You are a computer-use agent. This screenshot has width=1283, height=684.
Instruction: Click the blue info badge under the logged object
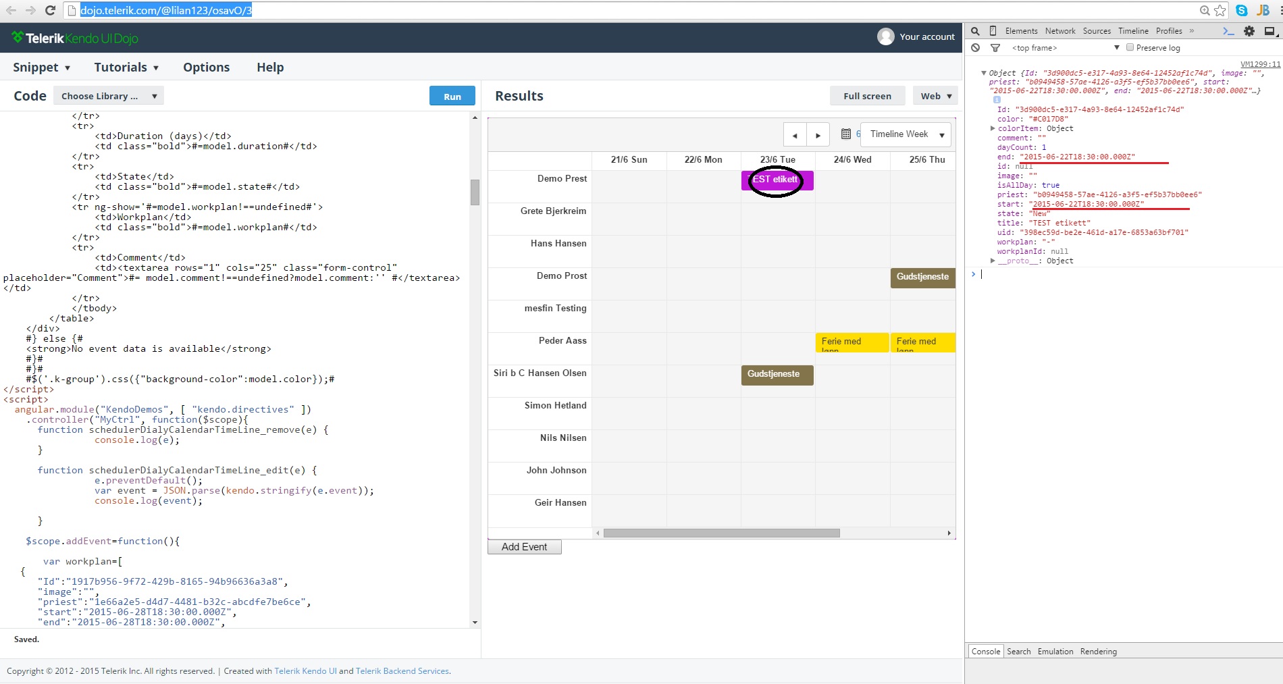pyautogui.click(x=997, y=100)
